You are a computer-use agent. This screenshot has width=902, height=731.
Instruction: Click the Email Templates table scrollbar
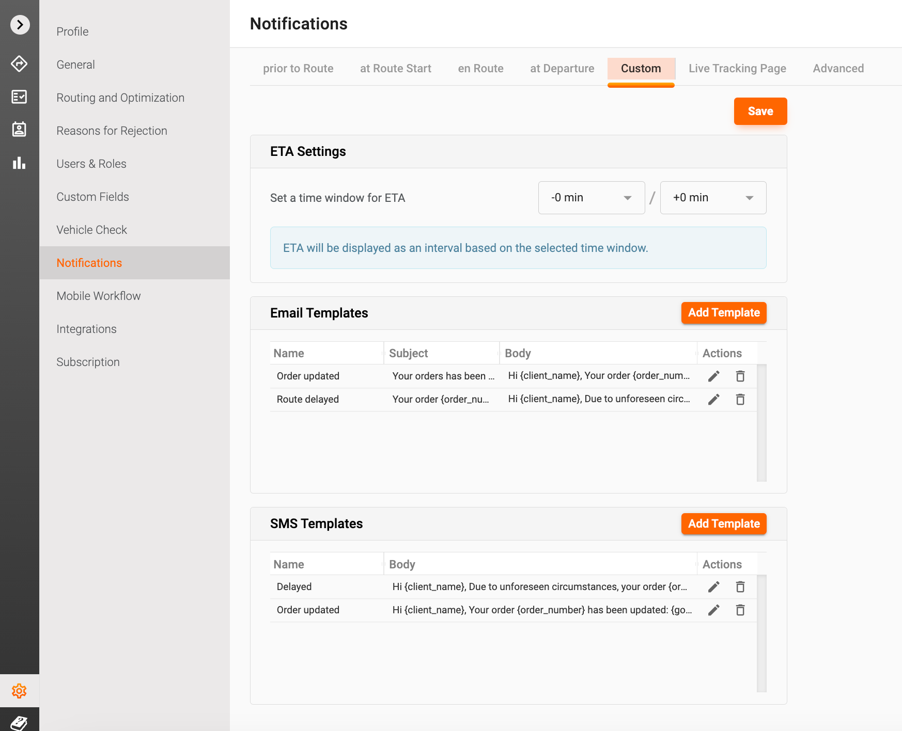point(761,423)
